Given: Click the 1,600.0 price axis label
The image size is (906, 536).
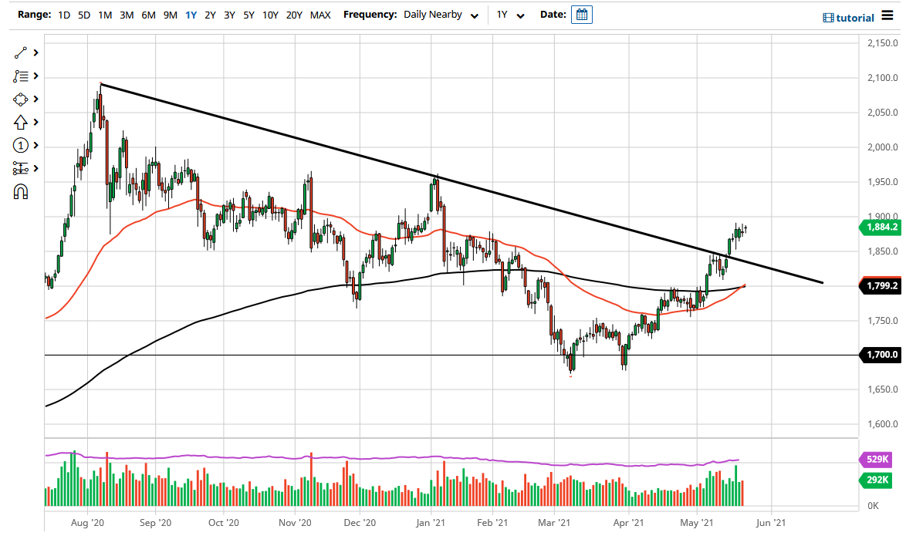Looking at the screenshot, I should 882,424.
